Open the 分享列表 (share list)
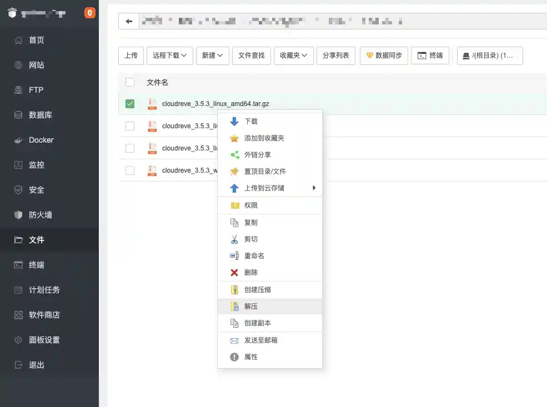Screen dimensions: 547x407 tap(335, 56)
